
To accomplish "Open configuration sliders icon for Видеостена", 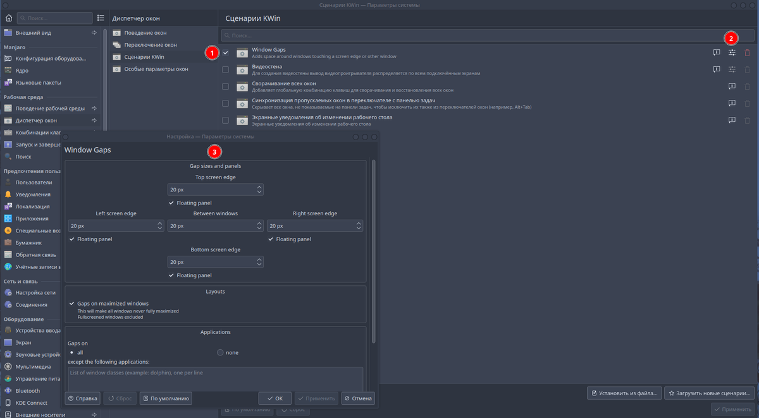I will pyautogui.click(x=732, y=69).
